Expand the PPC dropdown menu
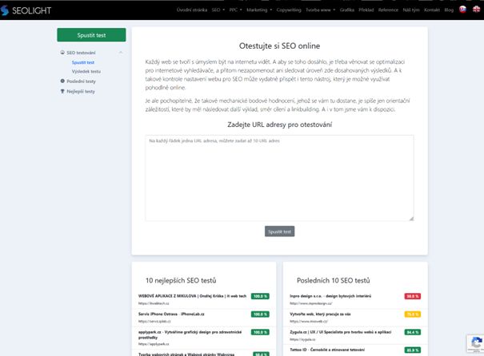The width and height of the screenshot is (484, 356). (x=235, y=10)
